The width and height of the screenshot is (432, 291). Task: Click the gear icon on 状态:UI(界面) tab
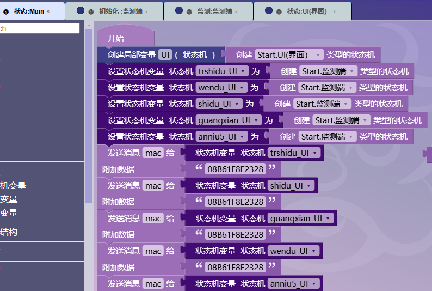pyautogui.click(x=279, y=11)
